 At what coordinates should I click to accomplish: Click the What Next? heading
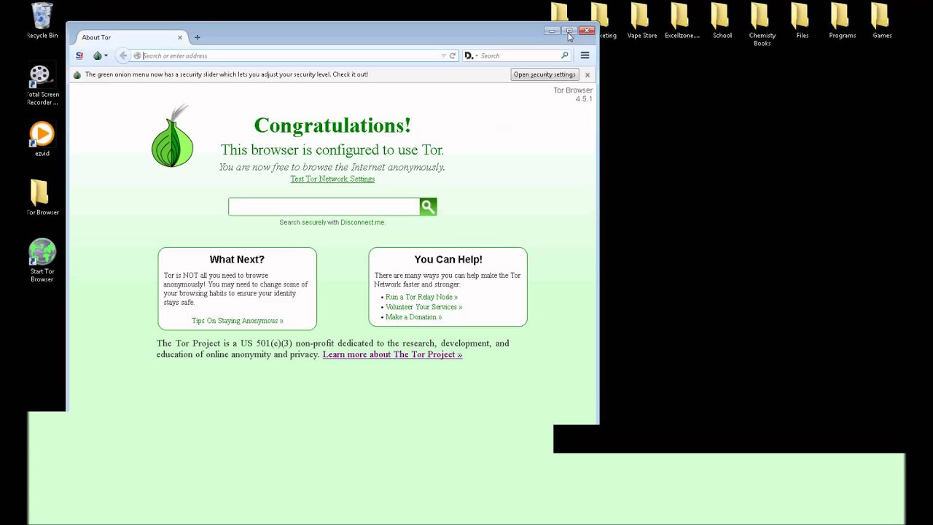coord(237,260)
